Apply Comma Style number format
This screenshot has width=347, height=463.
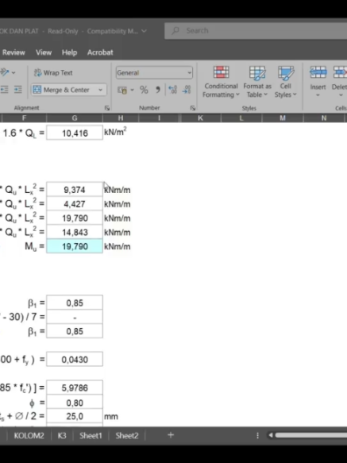(158, 90)
